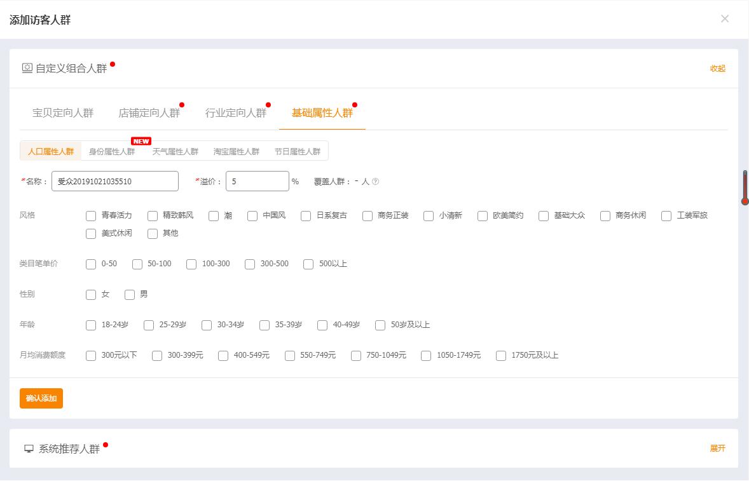
Task: Select the 女 gender checkbox
Action: [x=91, y=294]
